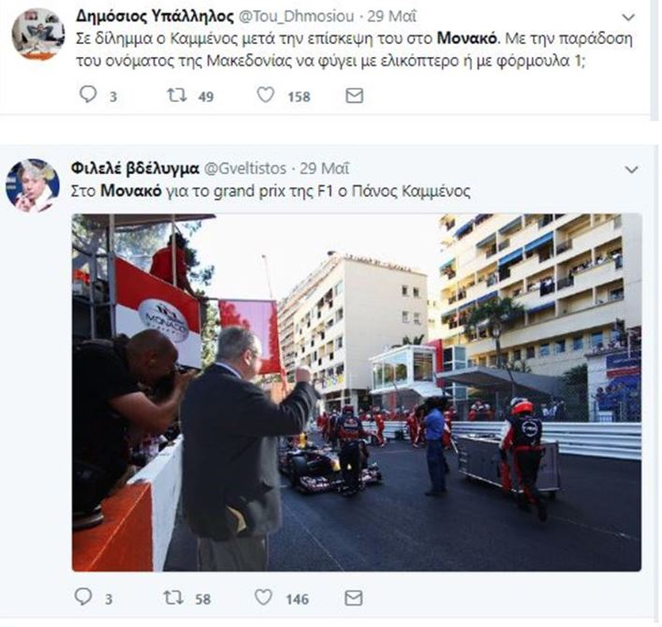Screen dimensions: 662x627
Task: Open the @Gveltistos handle link
Action: [245, 168]
